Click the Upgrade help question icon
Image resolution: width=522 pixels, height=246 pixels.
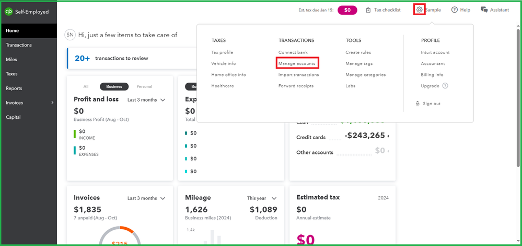click(x=445, y=86)
